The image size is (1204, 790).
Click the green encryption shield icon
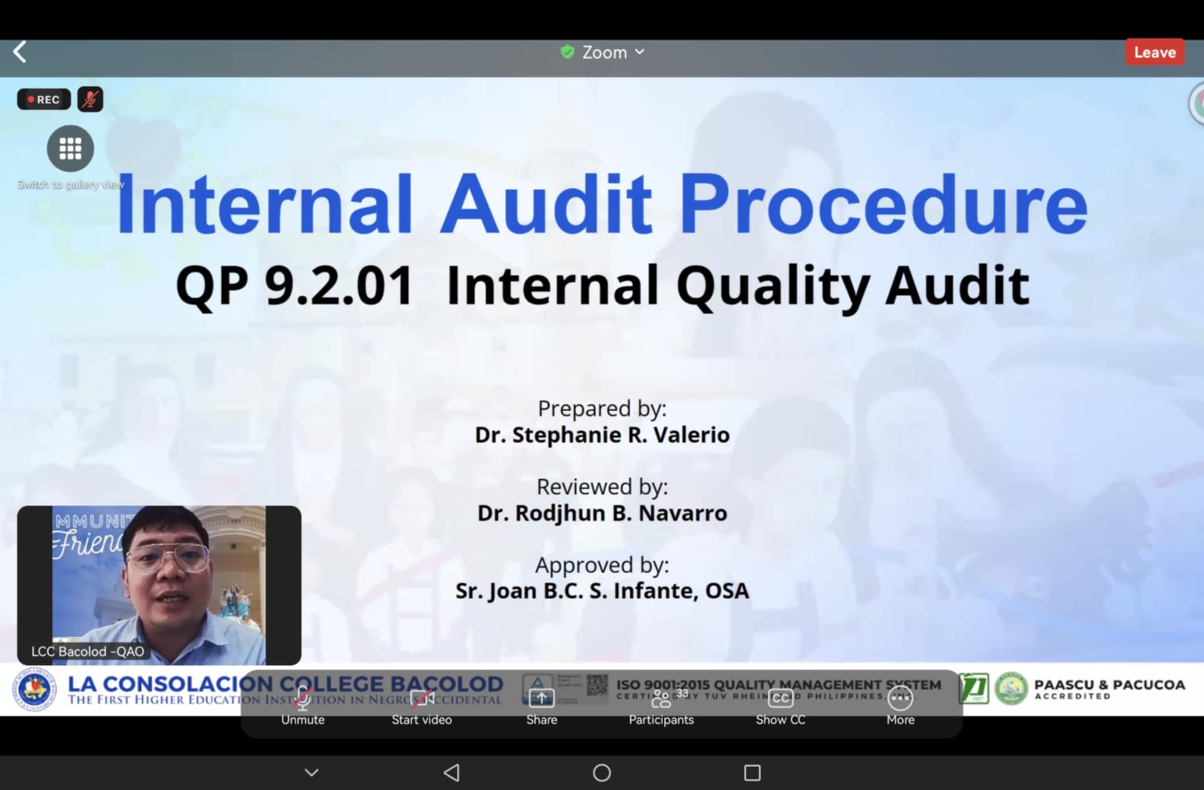[x=567, y=52]
